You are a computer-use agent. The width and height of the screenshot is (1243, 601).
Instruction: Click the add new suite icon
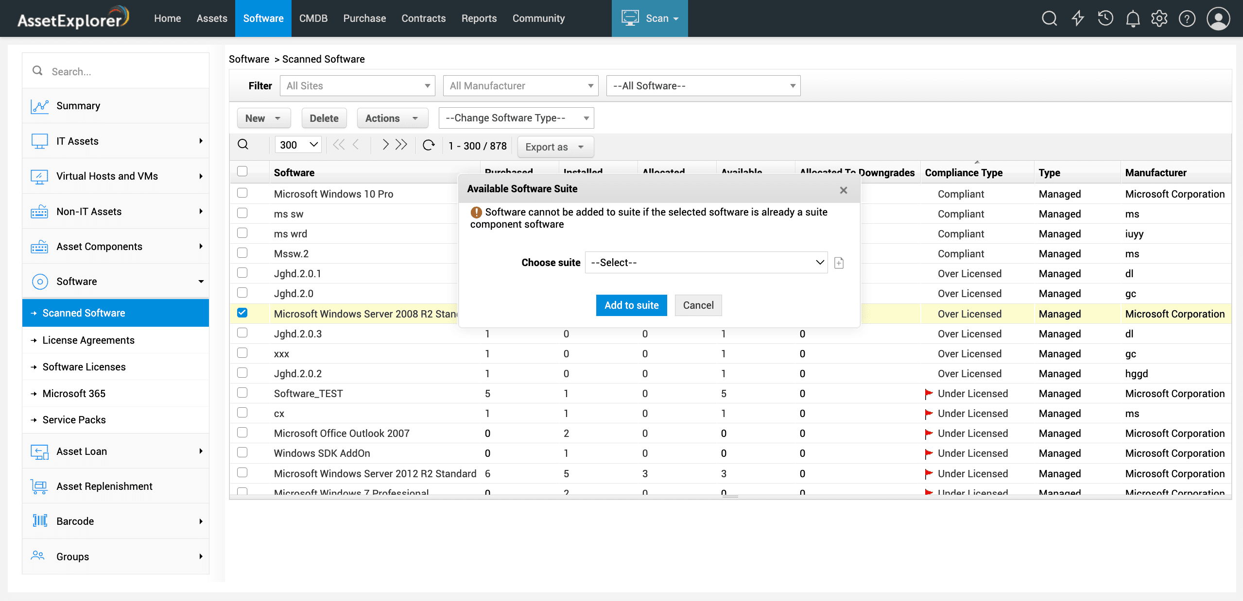[x=839, y=263]
